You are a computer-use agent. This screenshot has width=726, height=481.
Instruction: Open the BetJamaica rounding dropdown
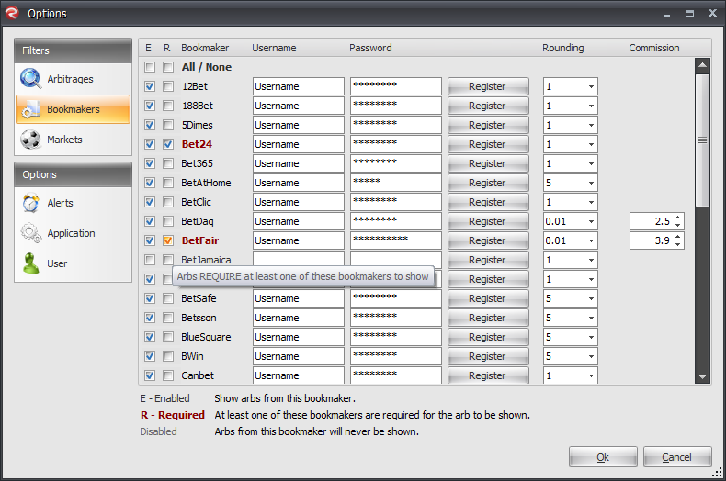(x=591, y=260)
